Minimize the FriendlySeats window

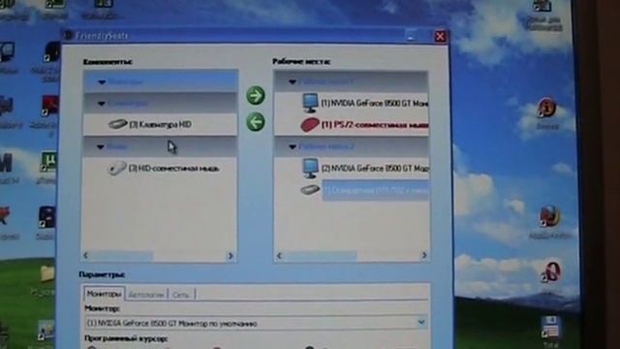[x=411, y=36]
